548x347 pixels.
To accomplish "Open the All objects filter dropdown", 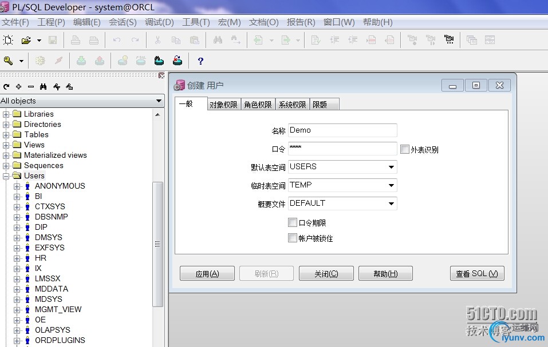I will [x=159, y=101].
